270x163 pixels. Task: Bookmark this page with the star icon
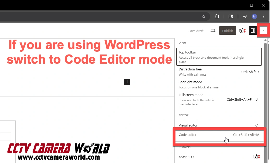point(204,16)
